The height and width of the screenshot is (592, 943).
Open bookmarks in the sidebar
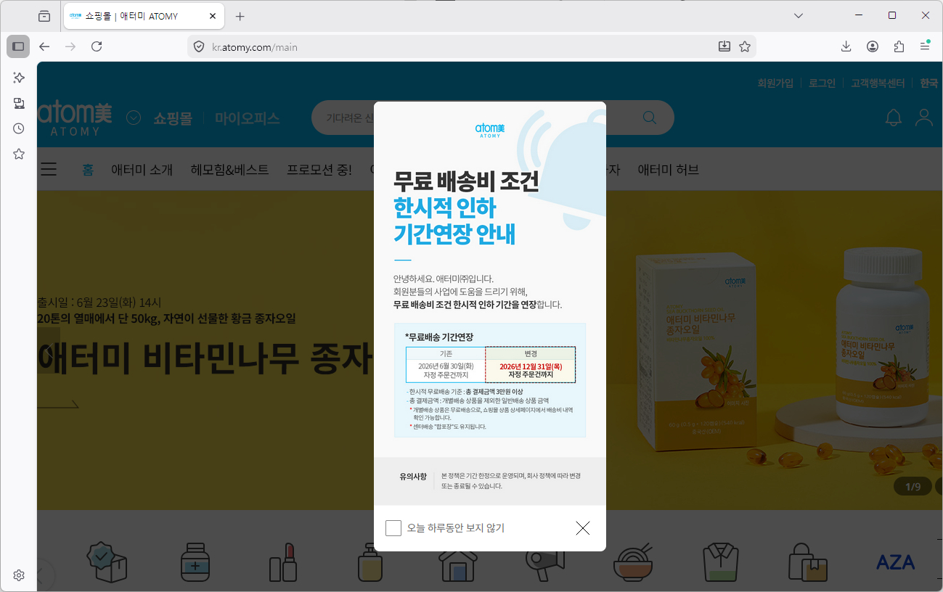tap(19, 154)
